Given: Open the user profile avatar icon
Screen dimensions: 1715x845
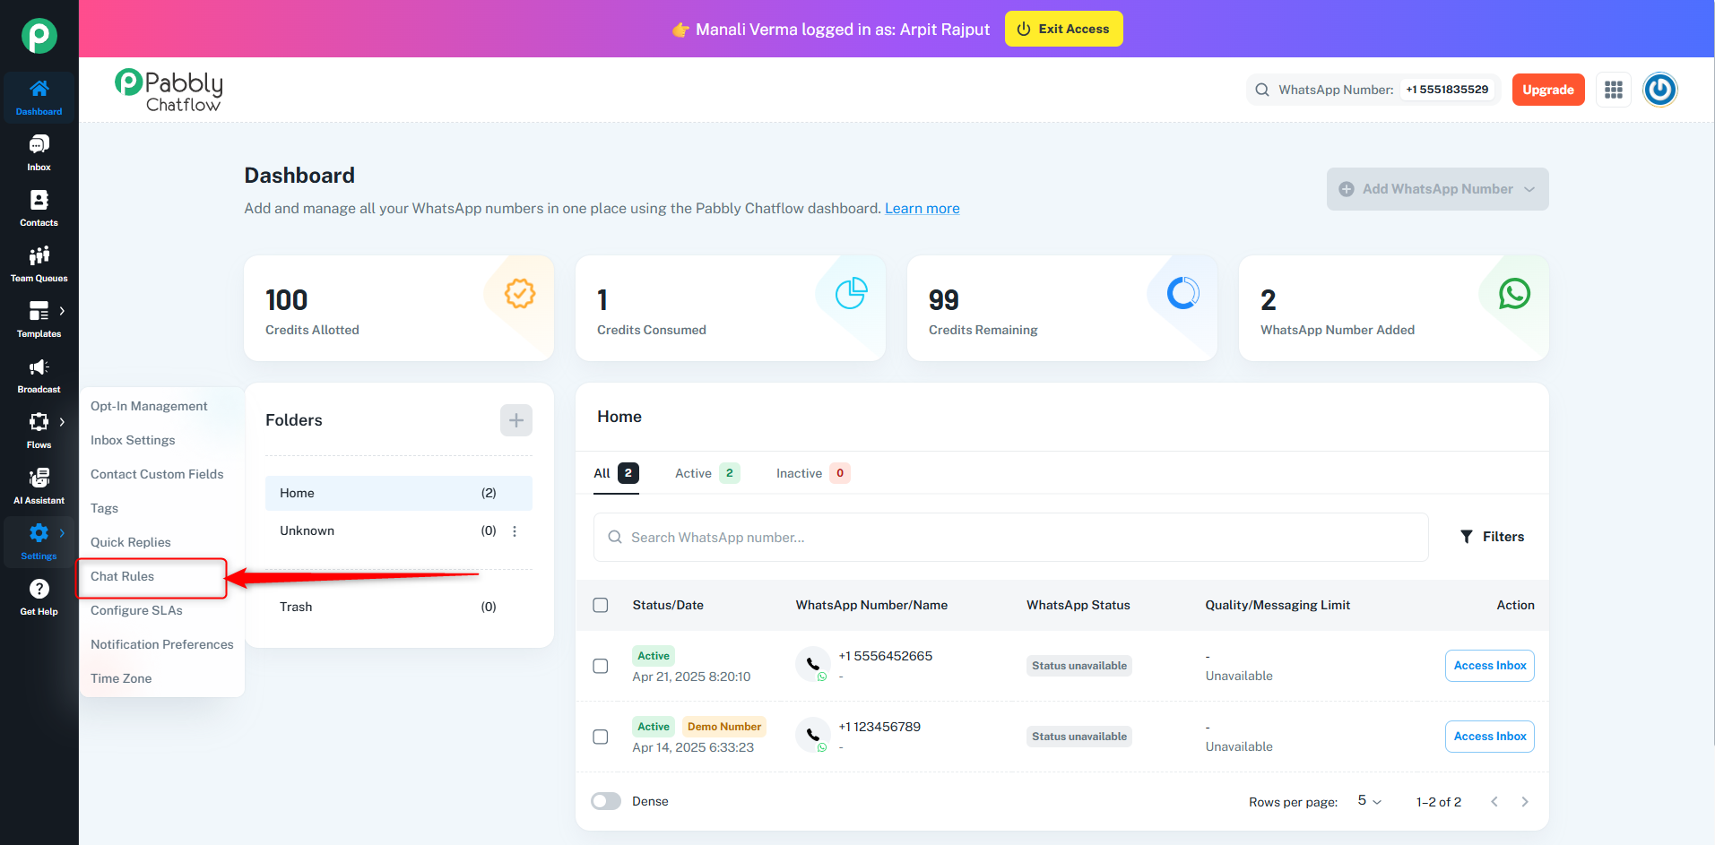Looking at the screenshot, I should (x=1660, y=90).
